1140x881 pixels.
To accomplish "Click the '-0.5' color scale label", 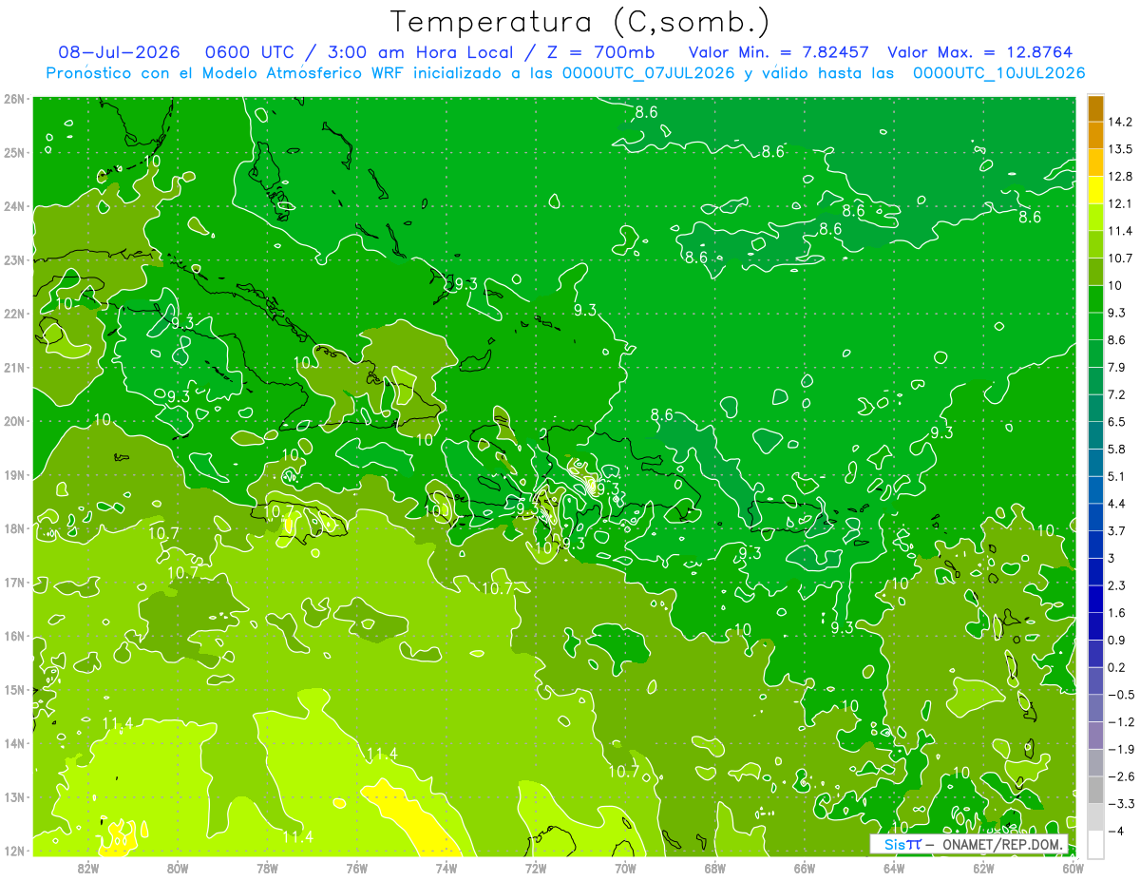I will point(1120,694).
